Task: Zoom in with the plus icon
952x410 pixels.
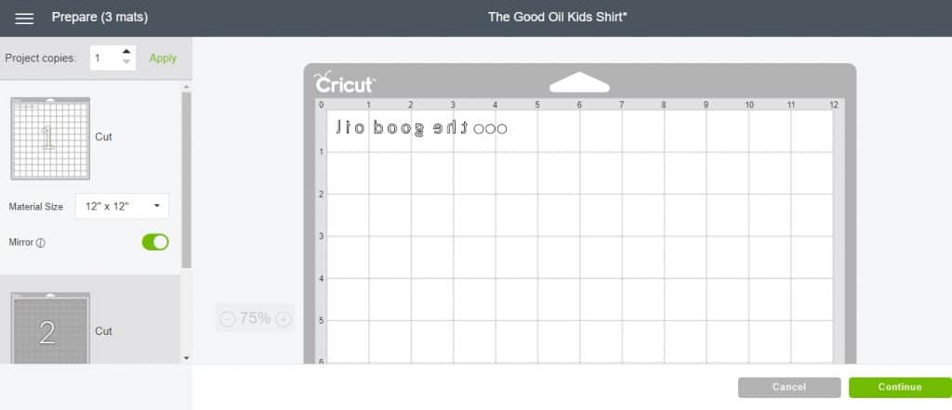Action: (x=283, y=319)
